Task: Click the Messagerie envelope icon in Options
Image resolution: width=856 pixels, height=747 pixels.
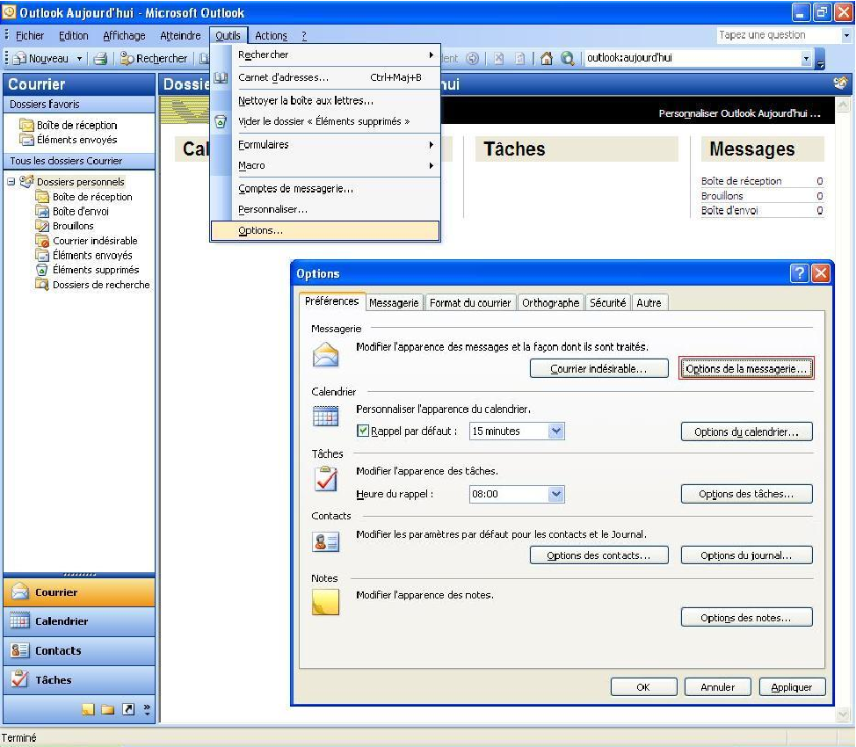Action: point(325,354)
